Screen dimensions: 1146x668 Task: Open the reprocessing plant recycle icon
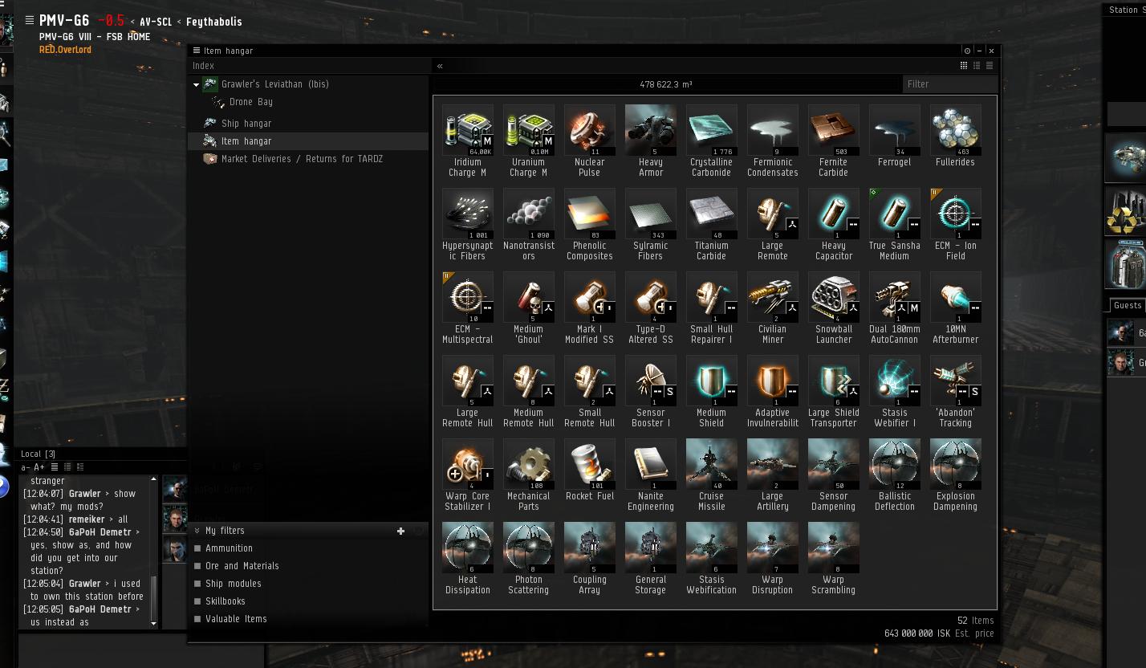(1126, 212)
